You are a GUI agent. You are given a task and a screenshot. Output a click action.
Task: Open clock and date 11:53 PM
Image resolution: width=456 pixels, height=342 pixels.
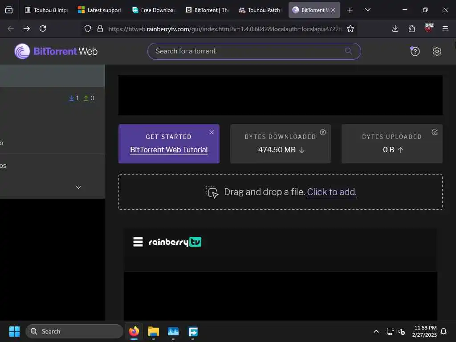coord(424,331)
